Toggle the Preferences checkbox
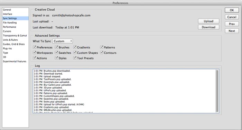 35,47
